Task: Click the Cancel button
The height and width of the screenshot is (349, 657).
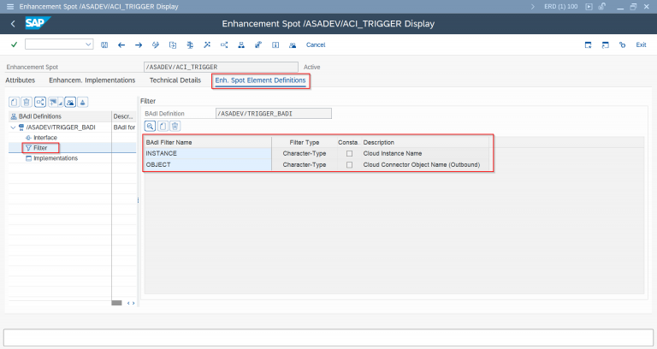Action: click(316, 44)
